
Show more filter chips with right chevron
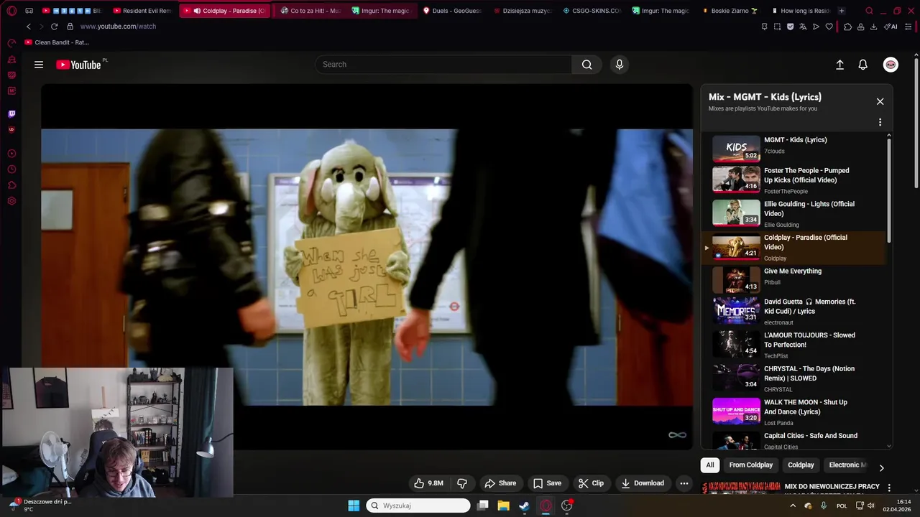(x=882, y=468)
